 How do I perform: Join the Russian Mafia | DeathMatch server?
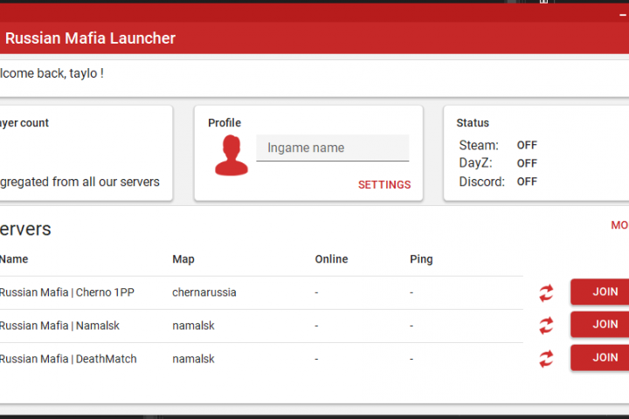(599, 357)
